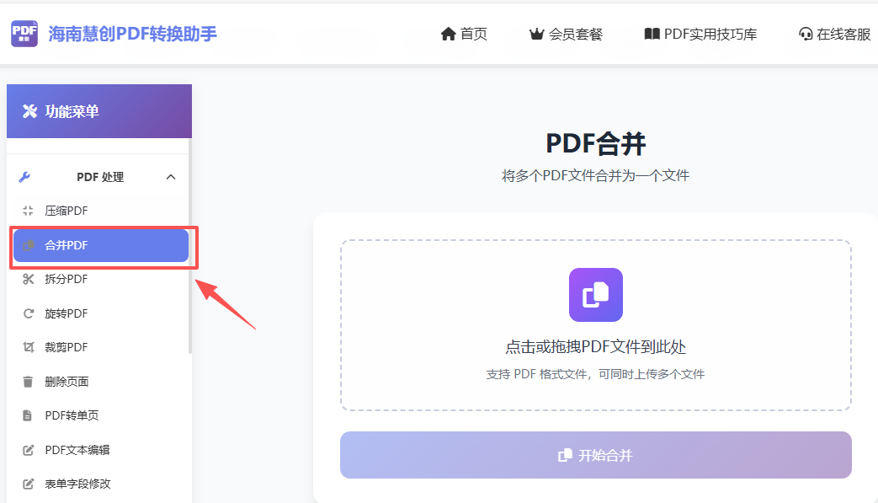Click the PDF app logo icon
This screenshot has width=878, height=503.
pyautogui.click(x=24, y=34)
